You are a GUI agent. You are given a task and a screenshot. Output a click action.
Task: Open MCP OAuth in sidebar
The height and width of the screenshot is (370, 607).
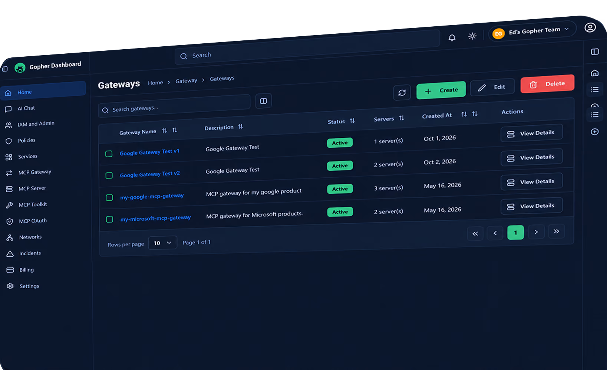(x=33, y=221)
